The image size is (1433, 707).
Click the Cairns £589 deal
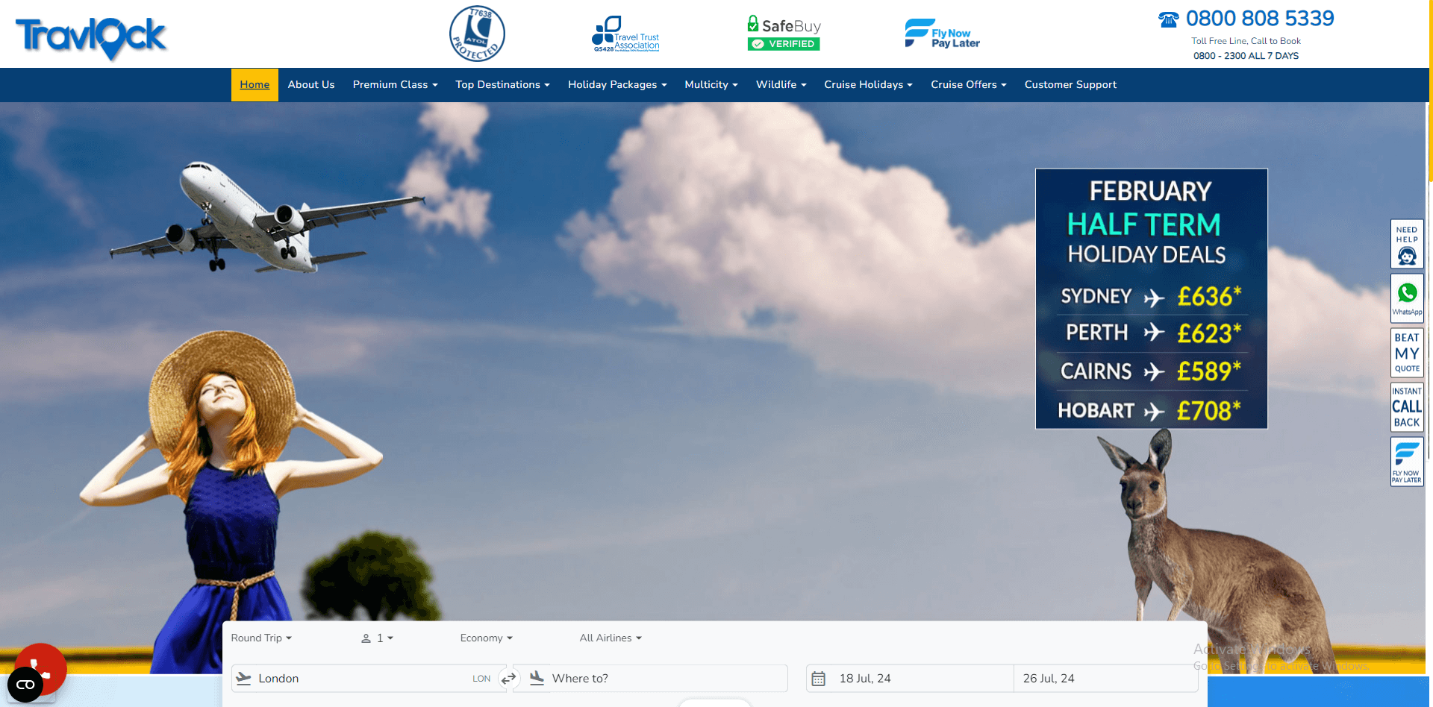point(1151,371)
